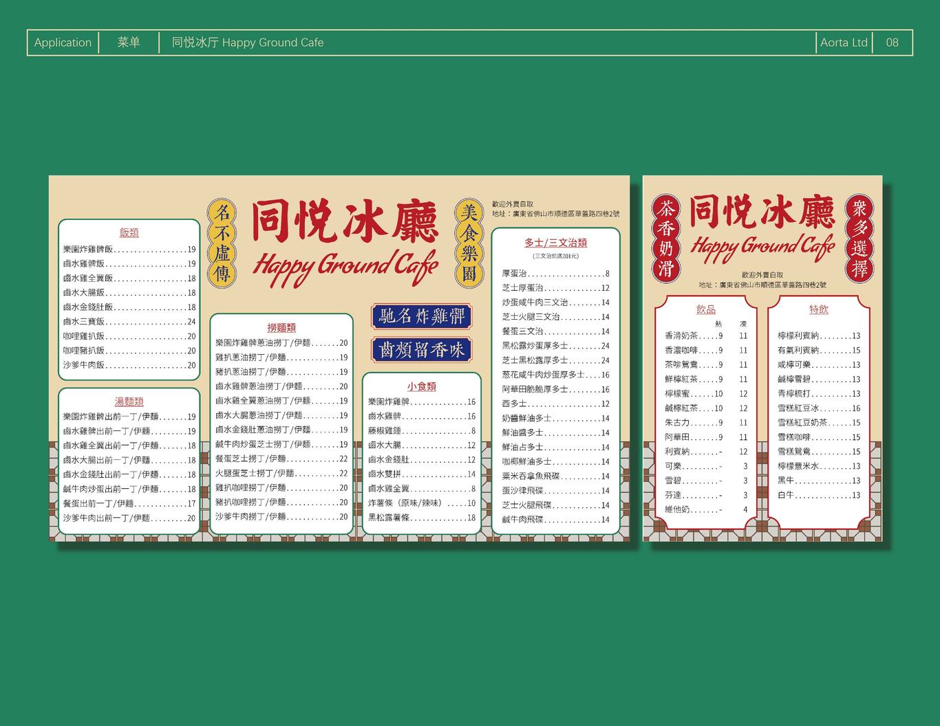
Task: Select the '西多士' row priced 12
Action: (555, 404)
